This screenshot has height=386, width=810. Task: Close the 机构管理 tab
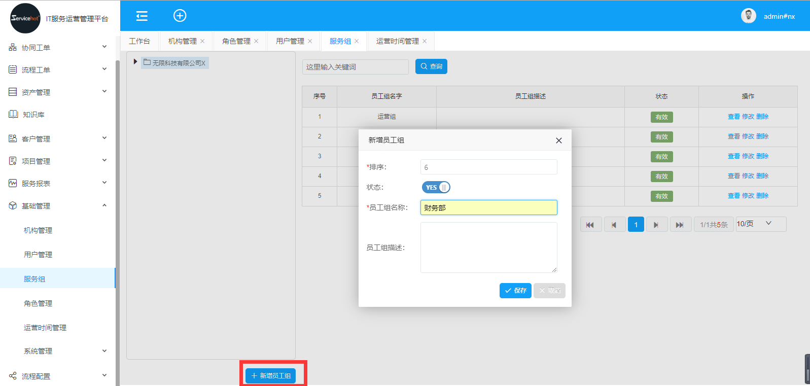point(202,41)
